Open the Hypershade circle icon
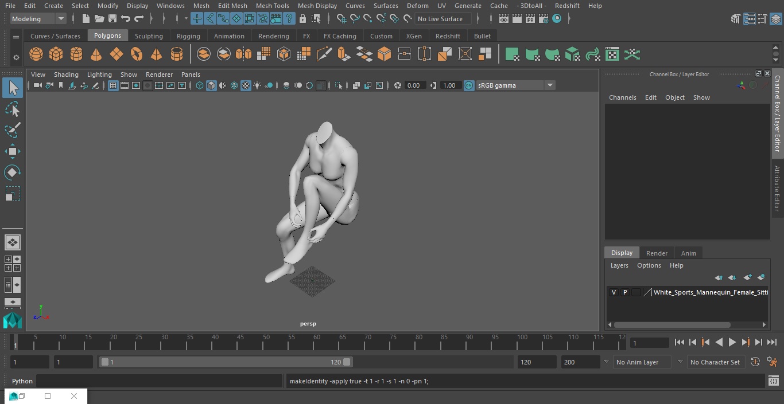The image size is (784, 404). (557, 19)
